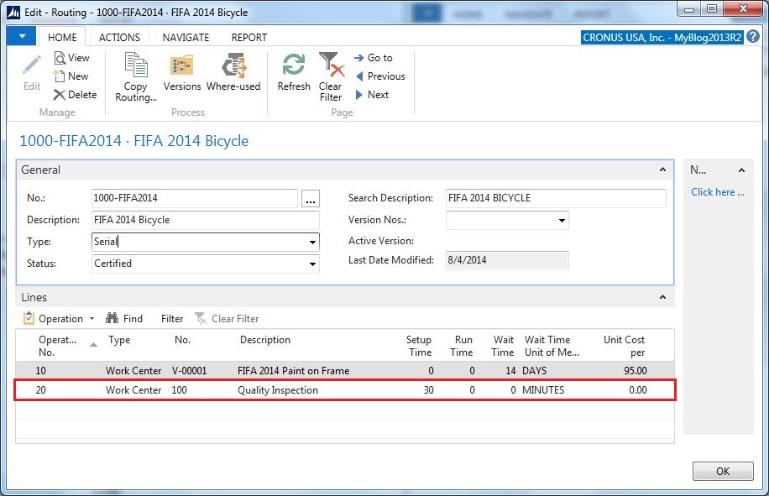Viewport: 769px width, 496px height.
Task: Click FIFA 2014 Paint on Frame description
Action: click(x=293, y=371)
